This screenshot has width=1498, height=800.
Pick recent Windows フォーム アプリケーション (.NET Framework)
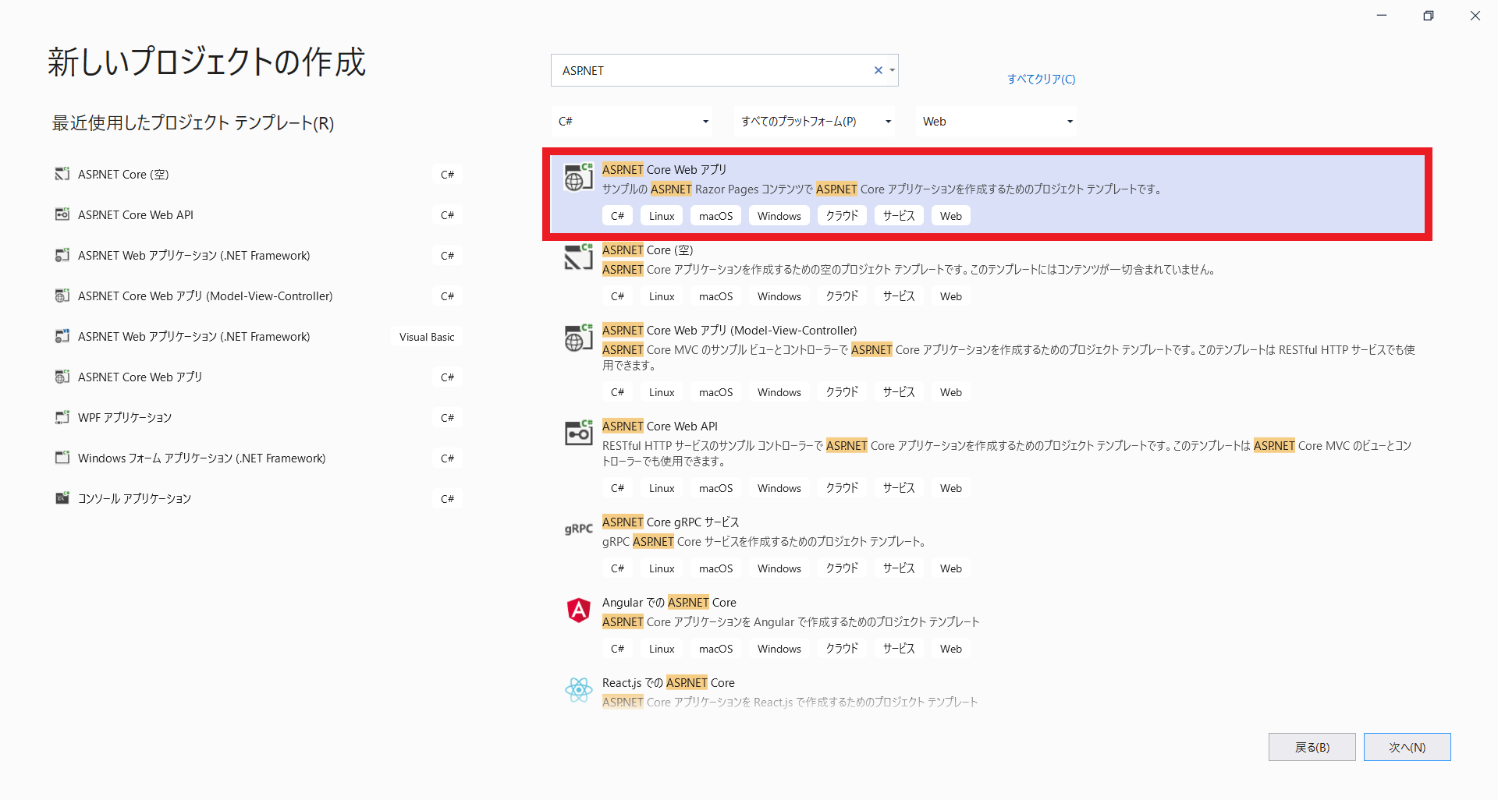point(201,458)
